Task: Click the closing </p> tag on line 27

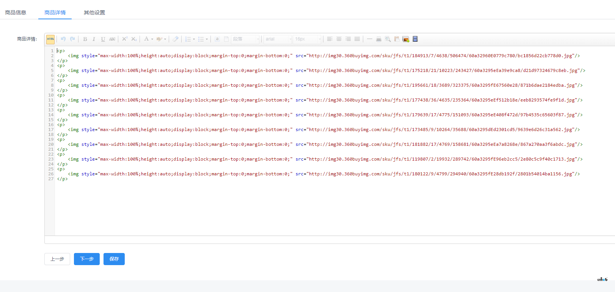Action: click(63, 179)
